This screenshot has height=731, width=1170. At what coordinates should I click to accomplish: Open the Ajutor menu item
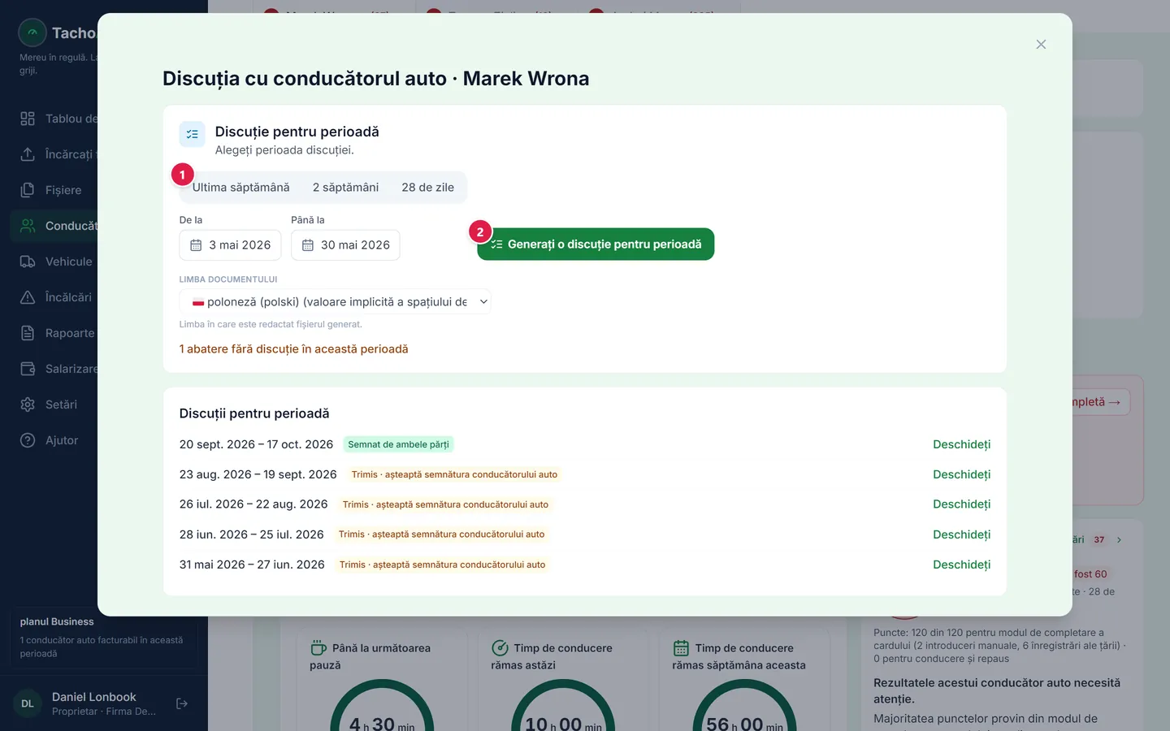click(54, 440)
